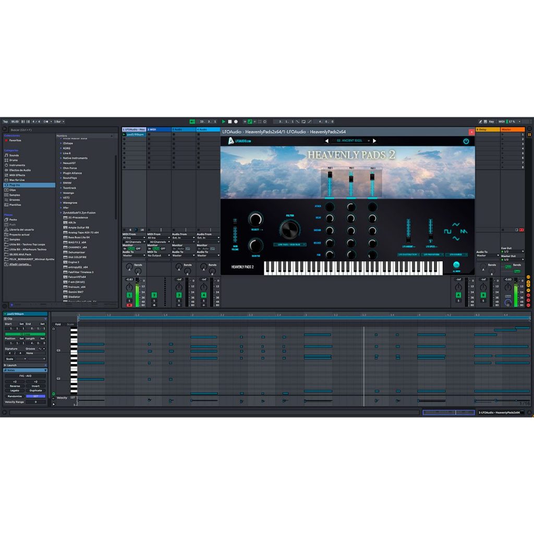
Task: Open Librería del usuario place
Action: [x=21, y=229]
